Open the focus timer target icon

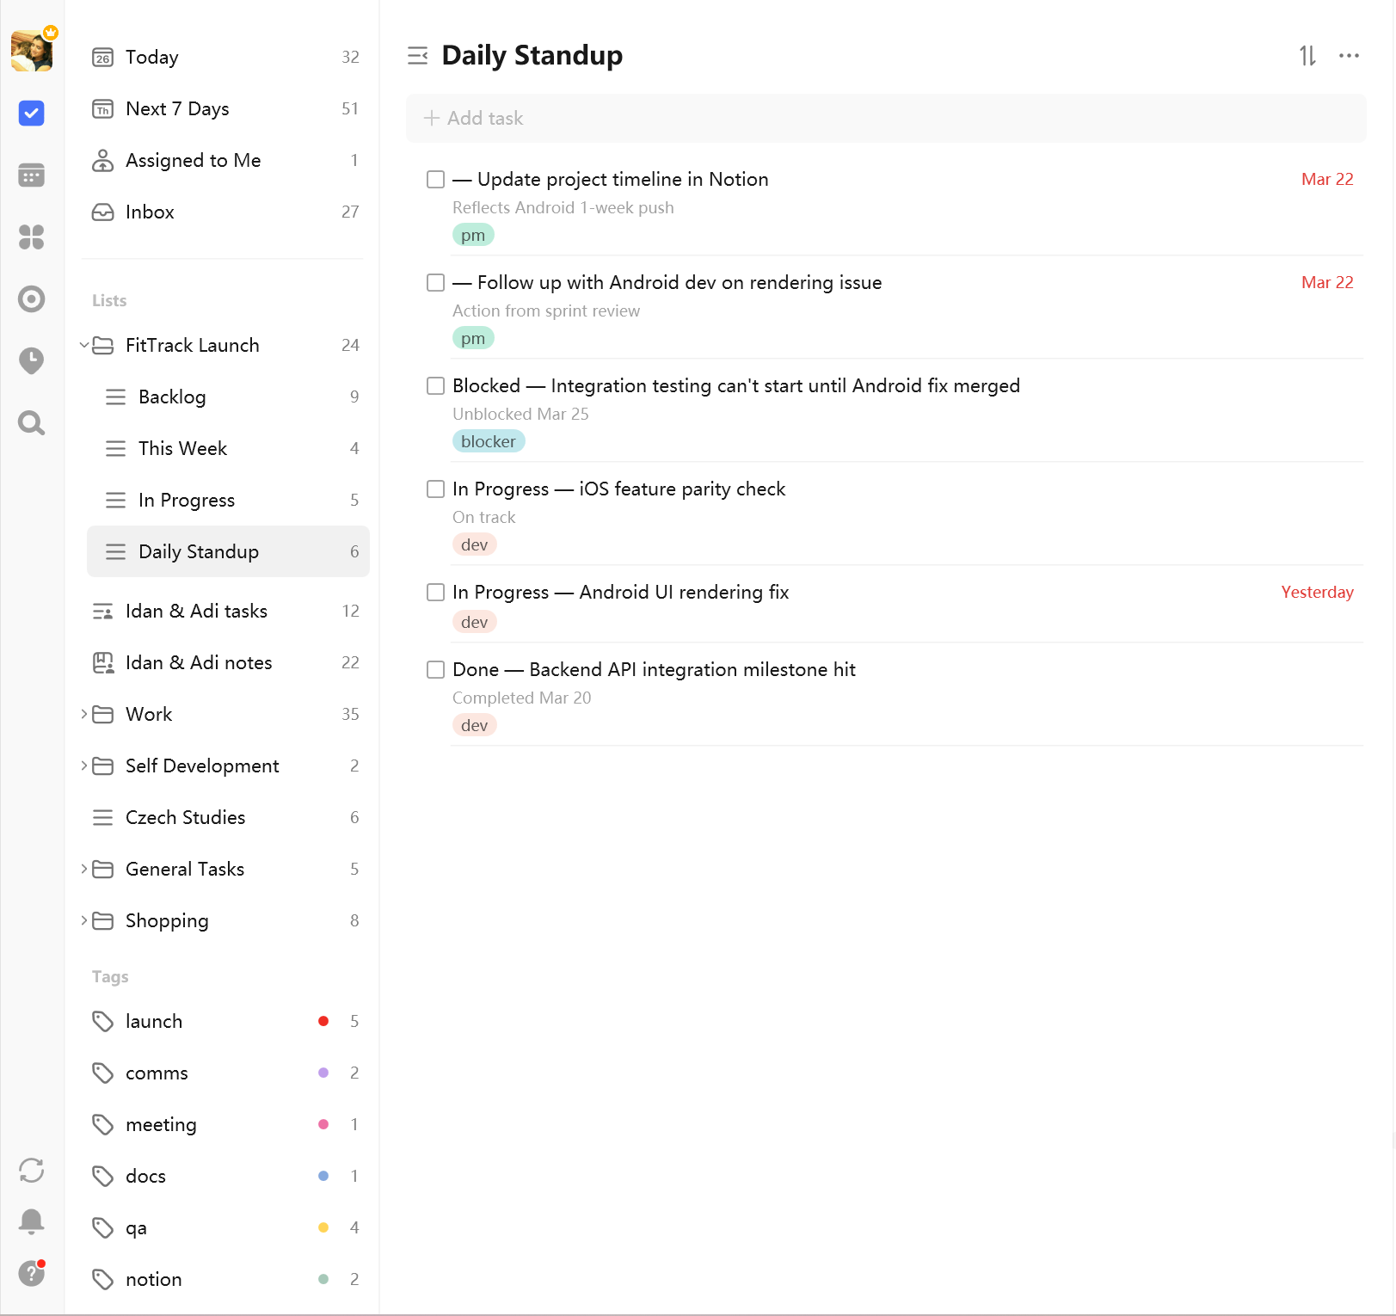32,299
